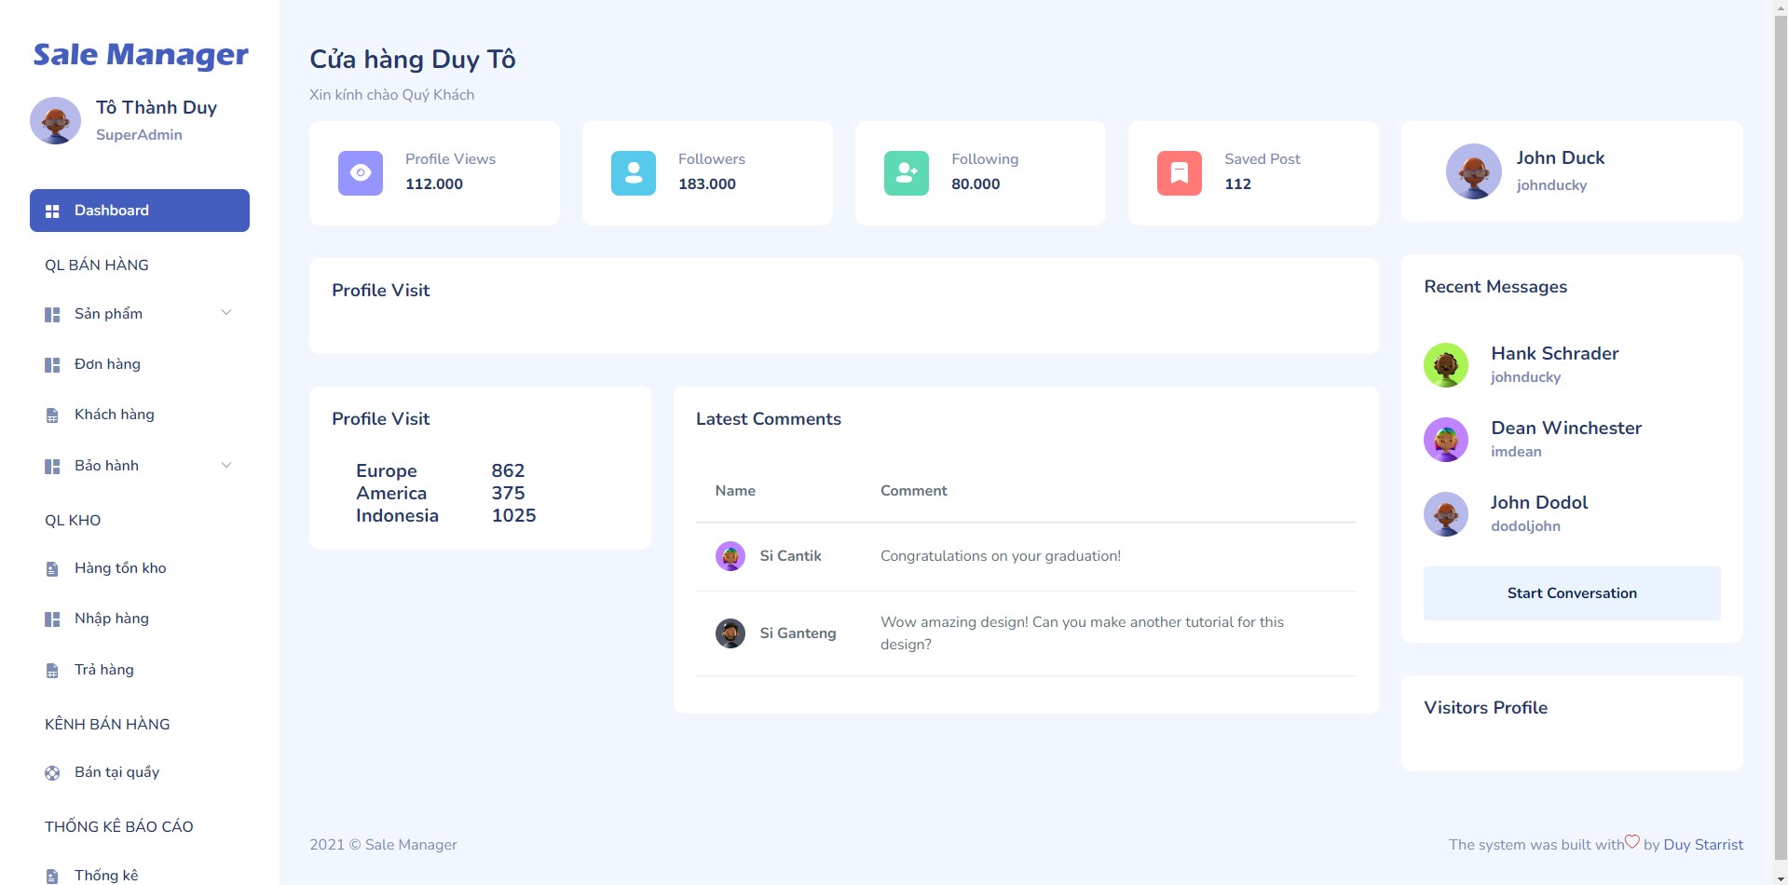The image size is (1788, 885).
Task: Open Dean Winchester's message
Action: tap(1565, 439)
